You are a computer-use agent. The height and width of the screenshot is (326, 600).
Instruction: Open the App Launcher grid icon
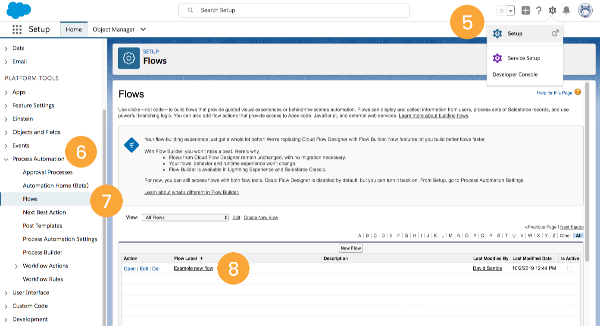[17, 29]
